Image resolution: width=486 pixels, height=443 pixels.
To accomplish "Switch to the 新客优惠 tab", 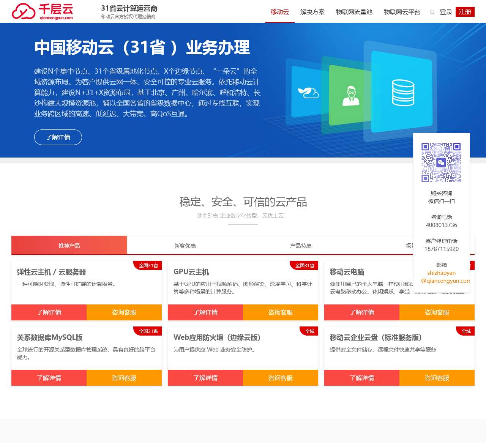I will pyautogui.click(x=185, y=246).
